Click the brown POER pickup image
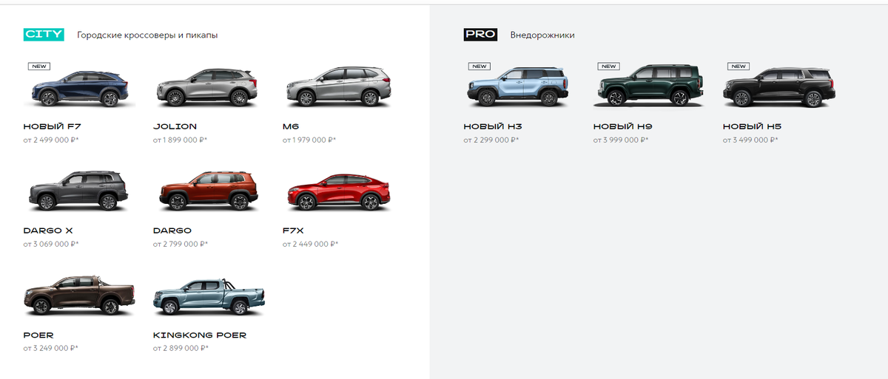Viewport: 888px width, 379px height. (x=79, y=296)
